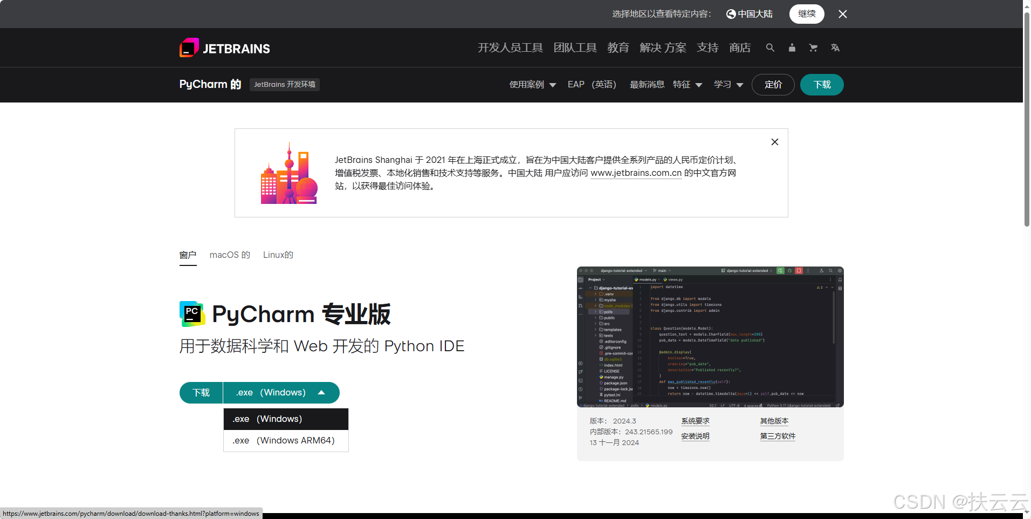The image size is (1031, 519).
Task: Expand the 特征 dropdown
Action: [x=688, y=85]
